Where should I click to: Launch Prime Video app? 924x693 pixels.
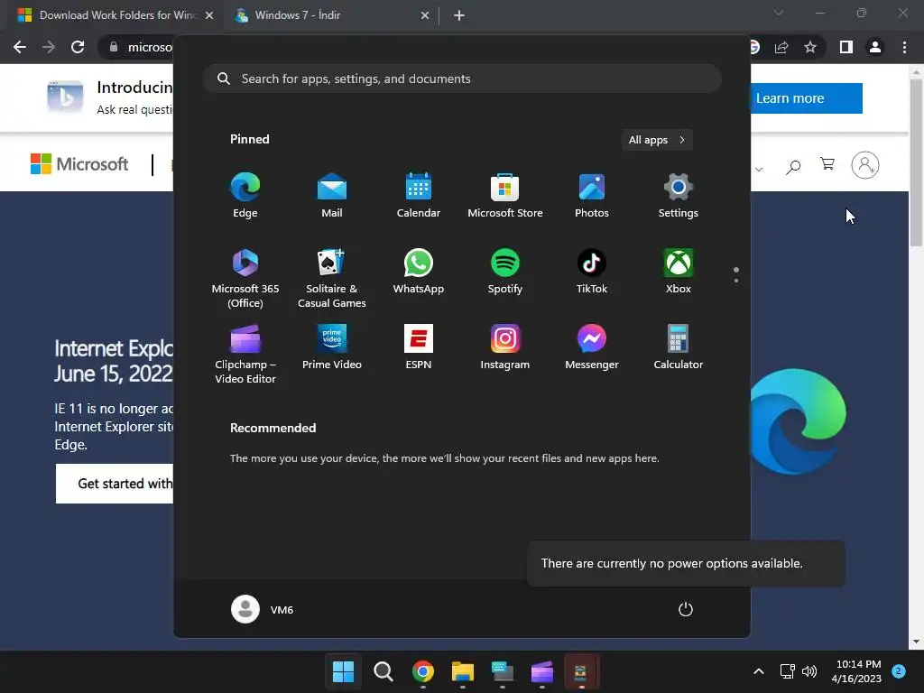click(332, 347)
